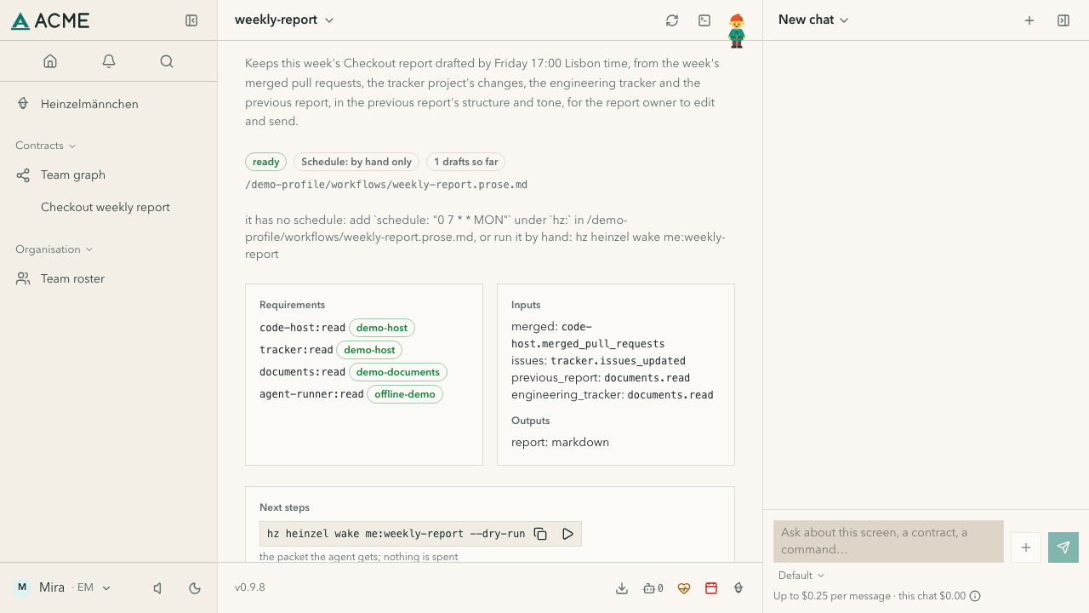Image resolution: width=1089 pixels, height=613 pixels.
Task: Go to Home via house icon
Action: (50, 61)
